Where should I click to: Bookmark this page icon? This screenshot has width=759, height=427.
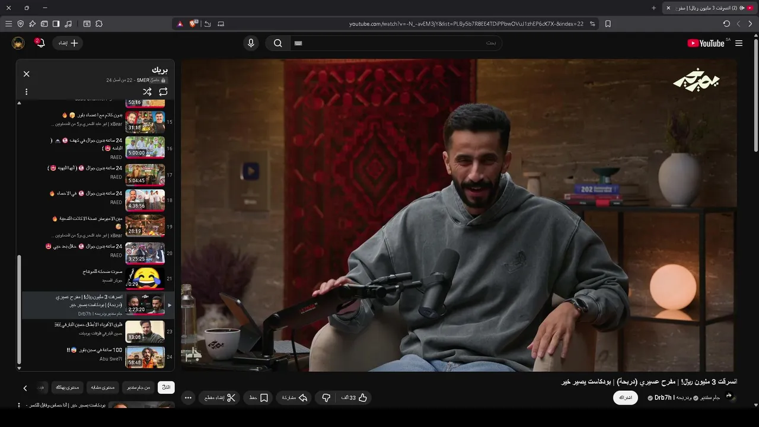608,24
